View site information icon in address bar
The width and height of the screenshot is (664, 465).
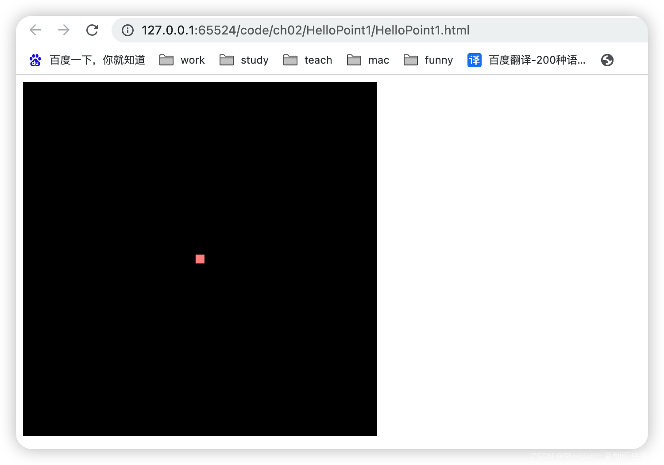coord(128,30)
